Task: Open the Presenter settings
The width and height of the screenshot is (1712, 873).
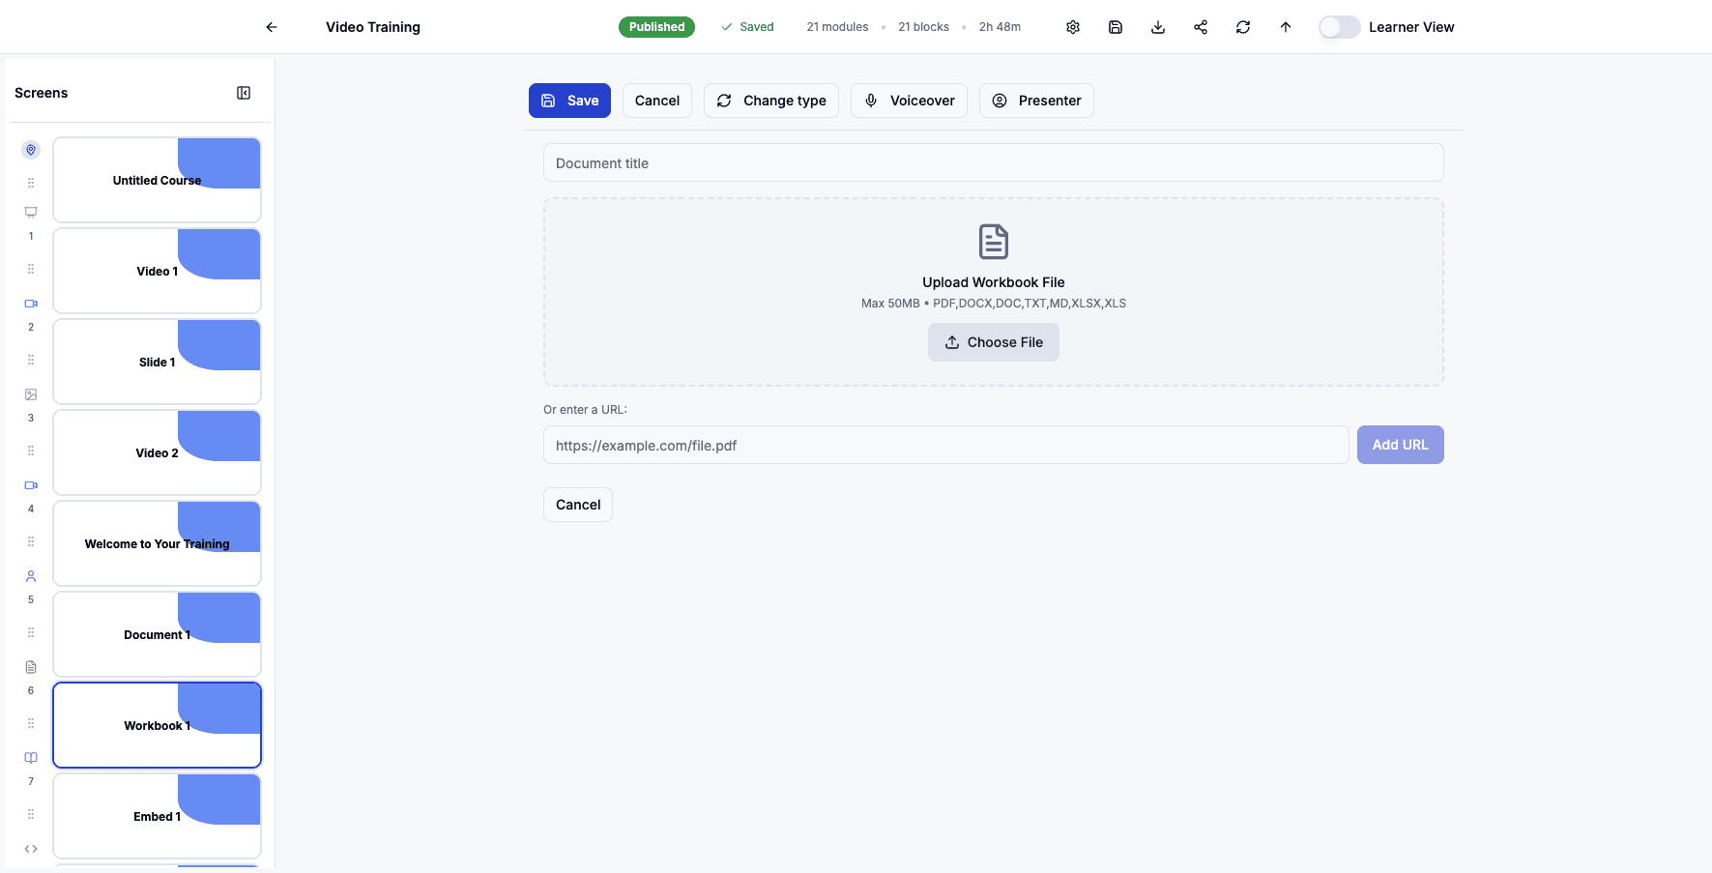Action: pos(1036,100)
